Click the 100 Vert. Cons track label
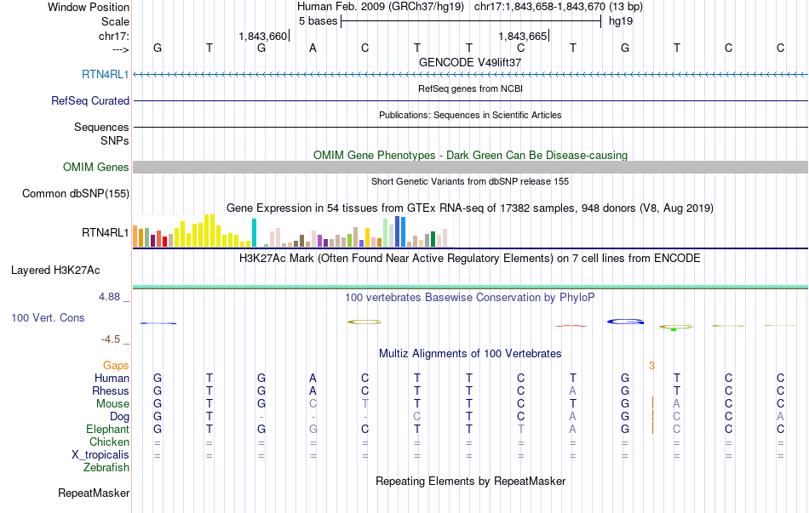 [x=48, y=317]
